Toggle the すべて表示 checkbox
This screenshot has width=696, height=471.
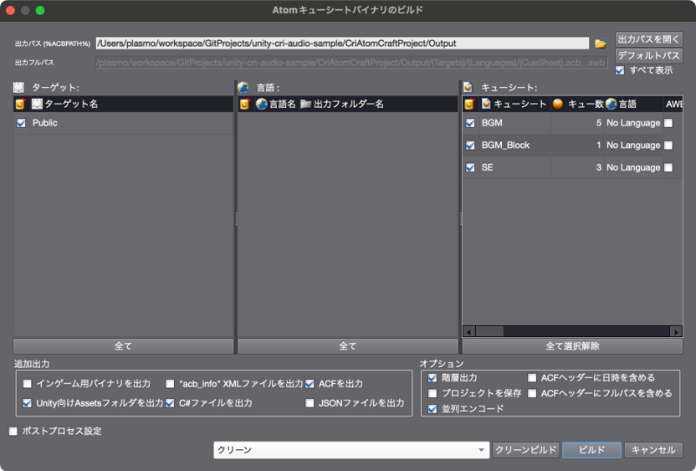619,70
